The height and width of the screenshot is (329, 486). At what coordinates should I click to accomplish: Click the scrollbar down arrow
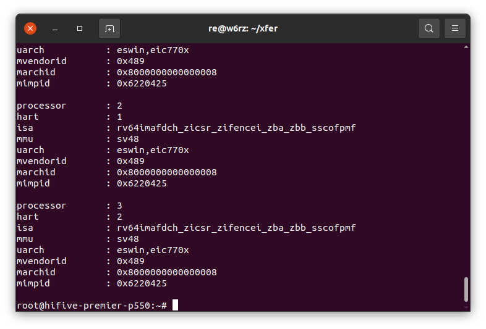466,307
